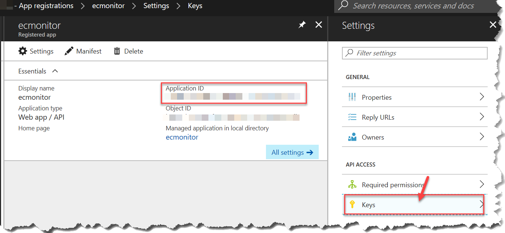This screenshot has height=233, width=505.
Task: Open Settings via the gear icon
Action: pos(23,51)
